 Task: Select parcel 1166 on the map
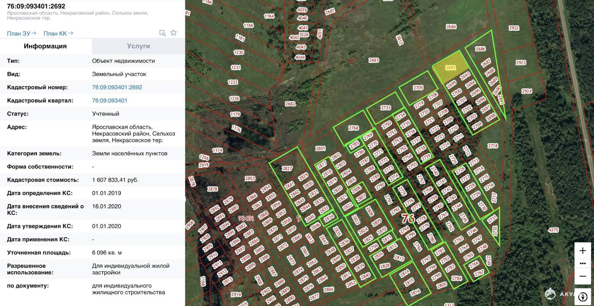pos(248,26)
